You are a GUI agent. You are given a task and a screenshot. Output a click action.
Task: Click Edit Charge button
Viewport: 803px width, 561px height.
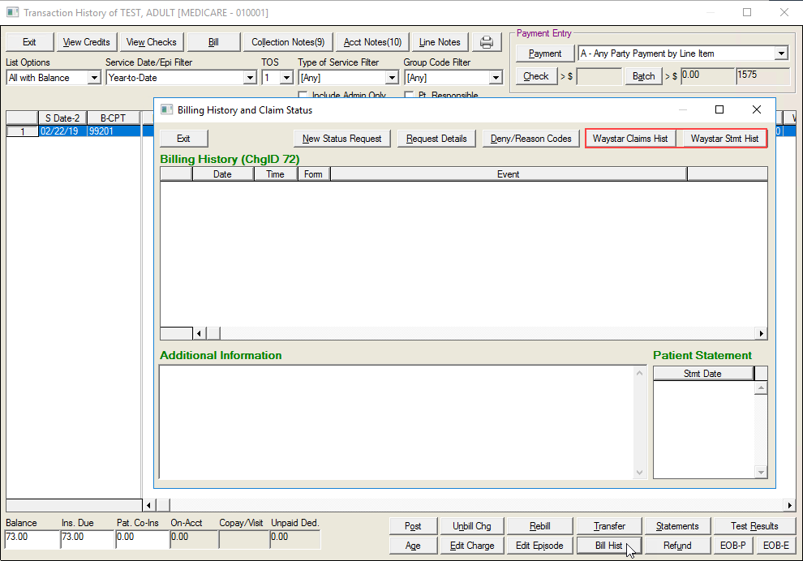472,546
